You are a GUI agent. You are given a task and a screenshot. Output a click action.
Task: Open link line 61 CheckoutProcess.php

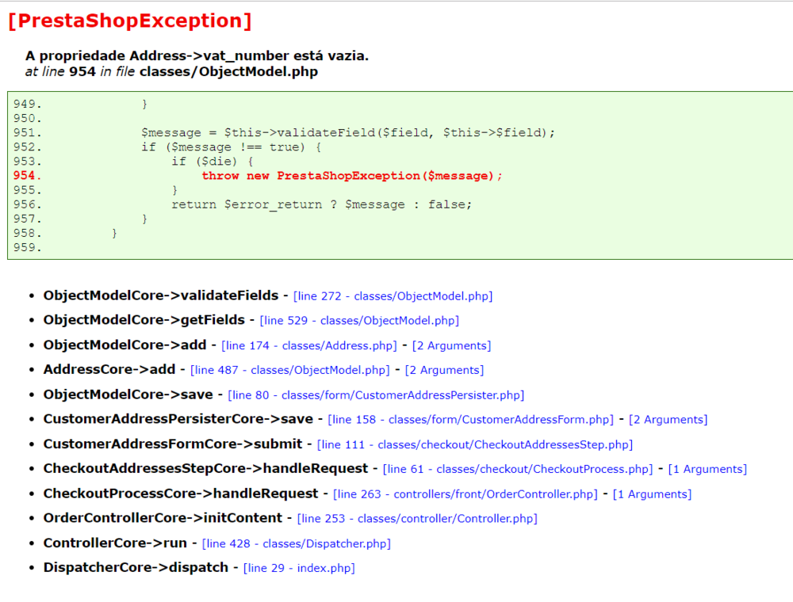click(x=518, y=469)
